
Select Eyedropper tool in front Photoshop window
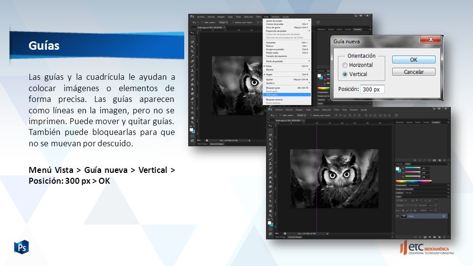click(270, 149)
